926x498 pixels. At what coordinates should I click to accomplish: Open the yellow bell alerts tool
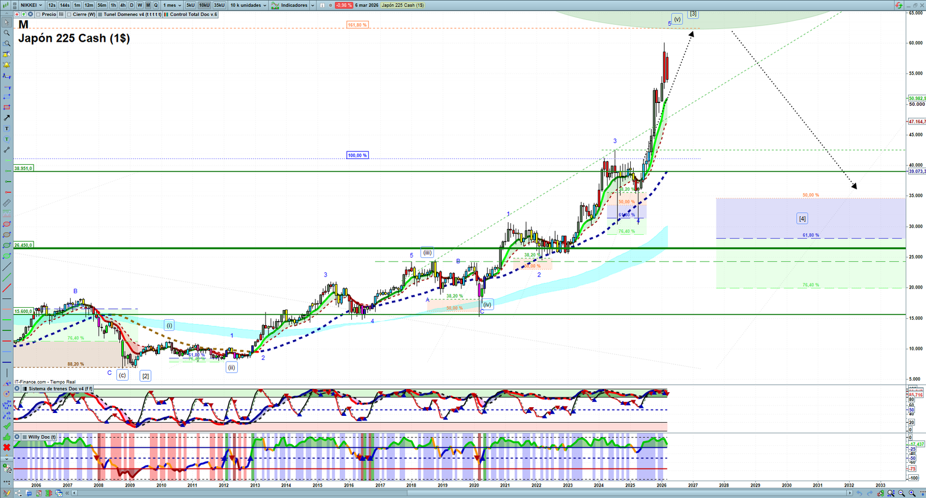7,65
